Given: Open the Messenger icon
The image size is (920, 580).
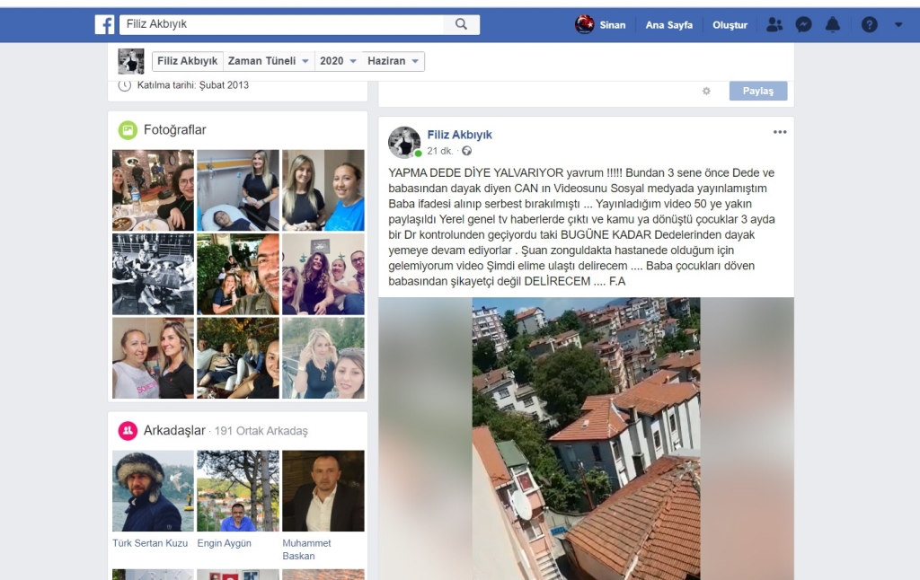Looking at the screenshot, I should tap(803, 25).
